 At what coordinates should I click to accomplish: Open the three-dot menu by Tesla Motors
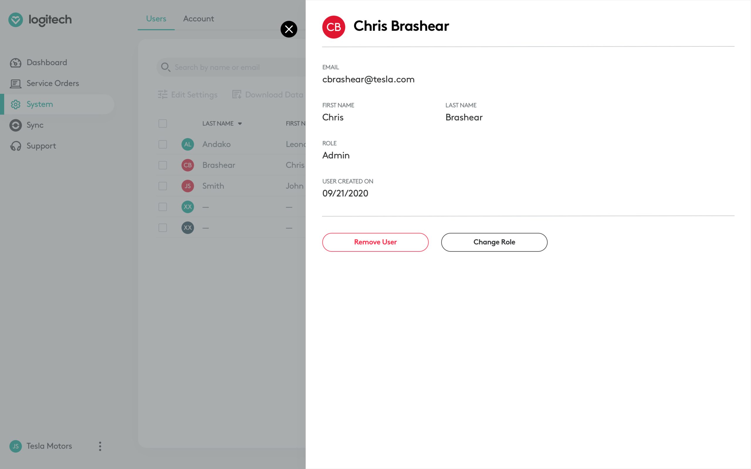click(100, 446)
